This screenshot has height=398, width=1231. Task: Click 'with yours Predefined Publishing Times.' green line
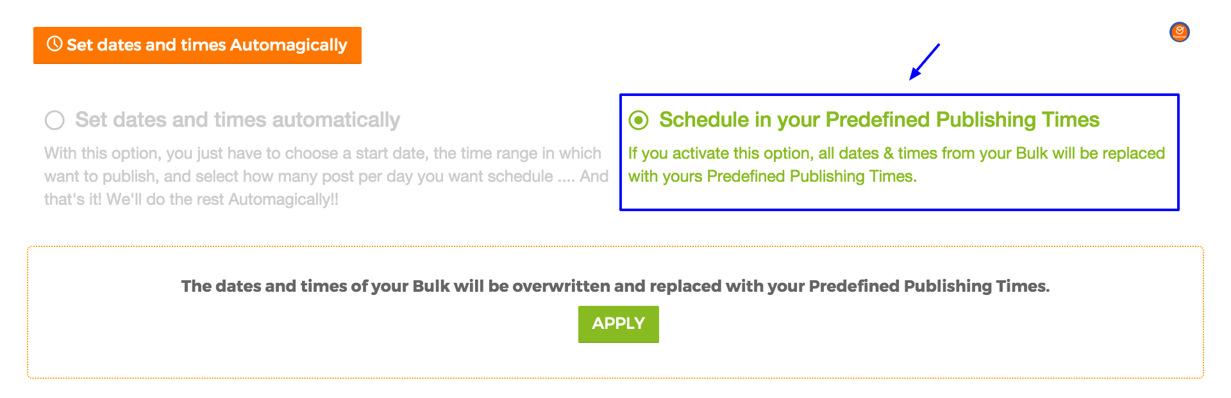[772, 177]
